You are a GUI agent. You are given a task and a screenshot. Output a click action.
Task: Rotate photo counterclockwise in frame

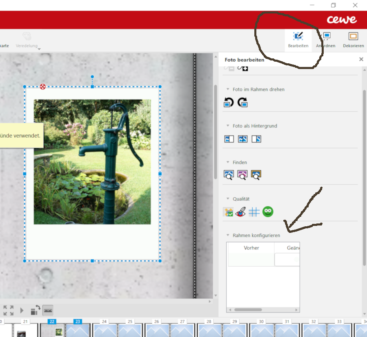[x=229, y=103]
